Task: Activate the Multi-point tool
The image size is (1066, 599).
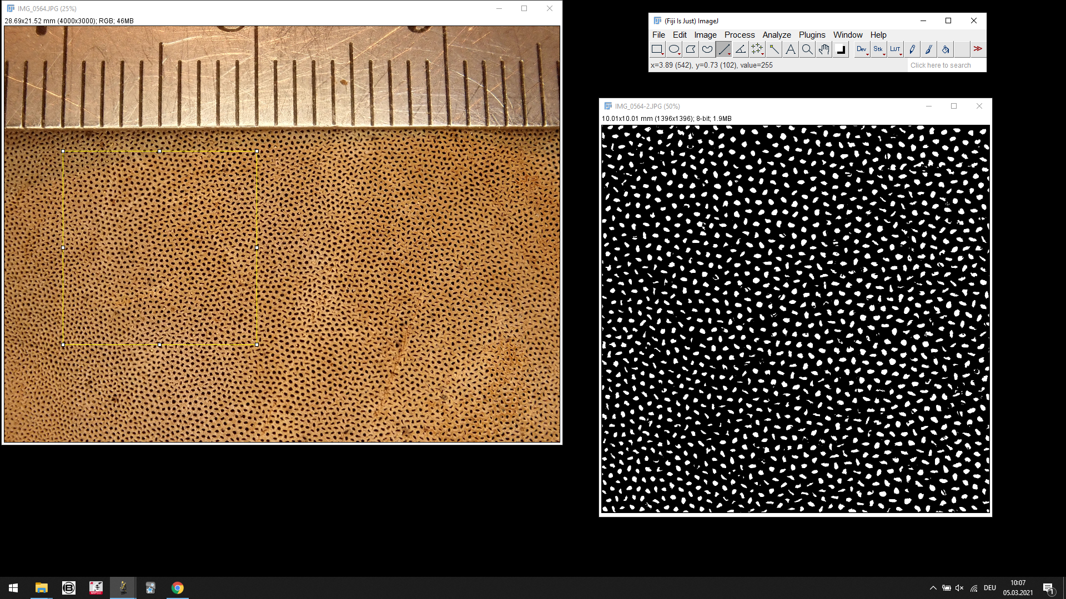Action: pos(757,49)
